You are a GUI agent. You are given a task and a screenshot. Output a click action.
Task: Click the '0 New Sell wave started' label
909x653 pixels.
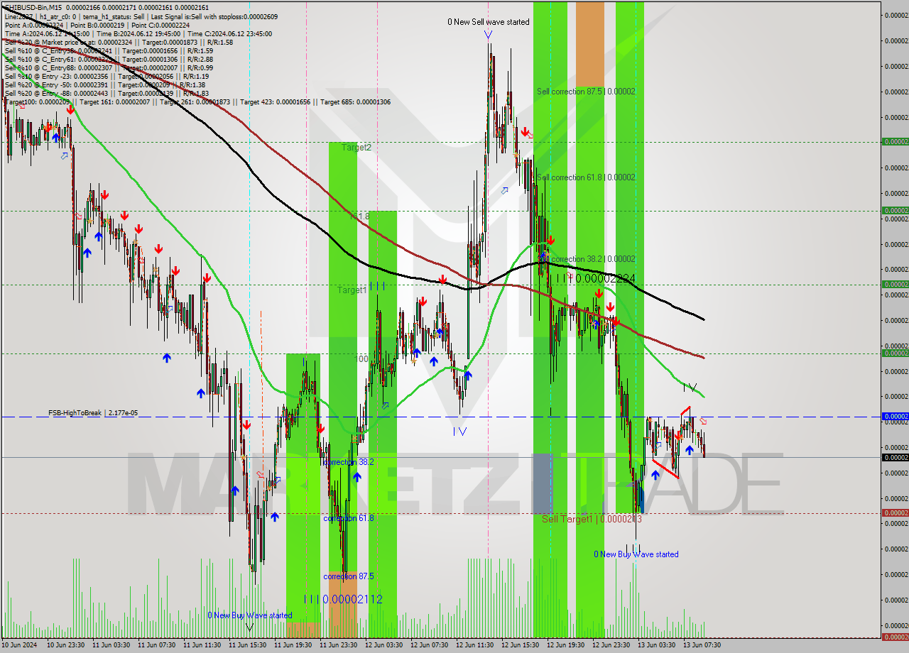tap(489, 22)
